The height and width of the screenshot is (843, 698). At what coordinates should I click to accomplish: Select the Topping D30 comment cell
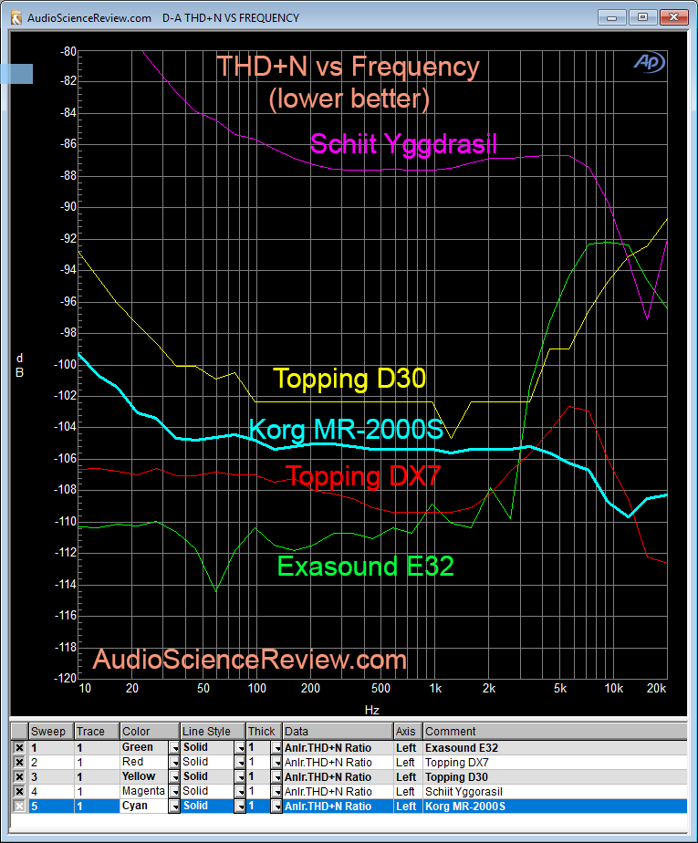tap(556, 777)
